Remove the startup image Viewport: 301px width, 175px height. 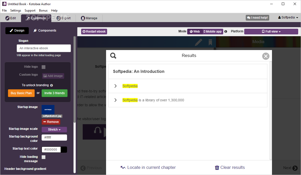pos(51,122)
